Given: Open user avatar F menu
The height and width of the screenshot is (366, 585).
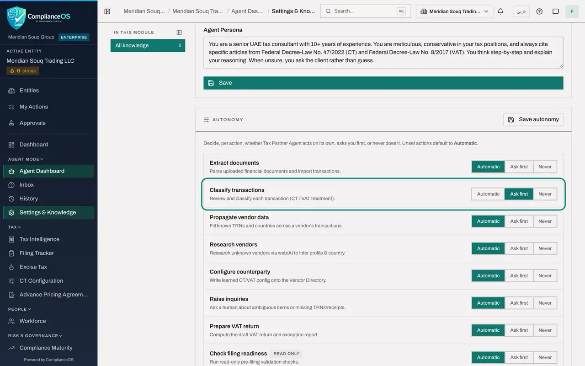Looking at the screenshot, I should tap(572, 11).
